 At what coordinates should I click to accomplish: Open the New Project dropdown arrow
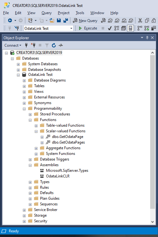tap(36, 20)
